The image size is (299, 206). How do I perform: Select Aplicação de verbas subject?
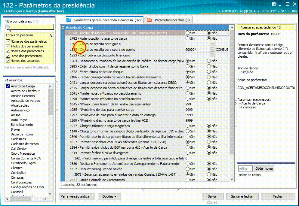25,101
